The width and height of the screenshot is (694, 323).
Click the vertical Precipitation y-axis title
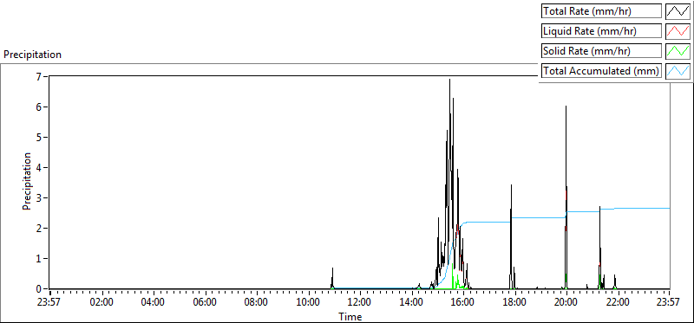click(27, 181)
